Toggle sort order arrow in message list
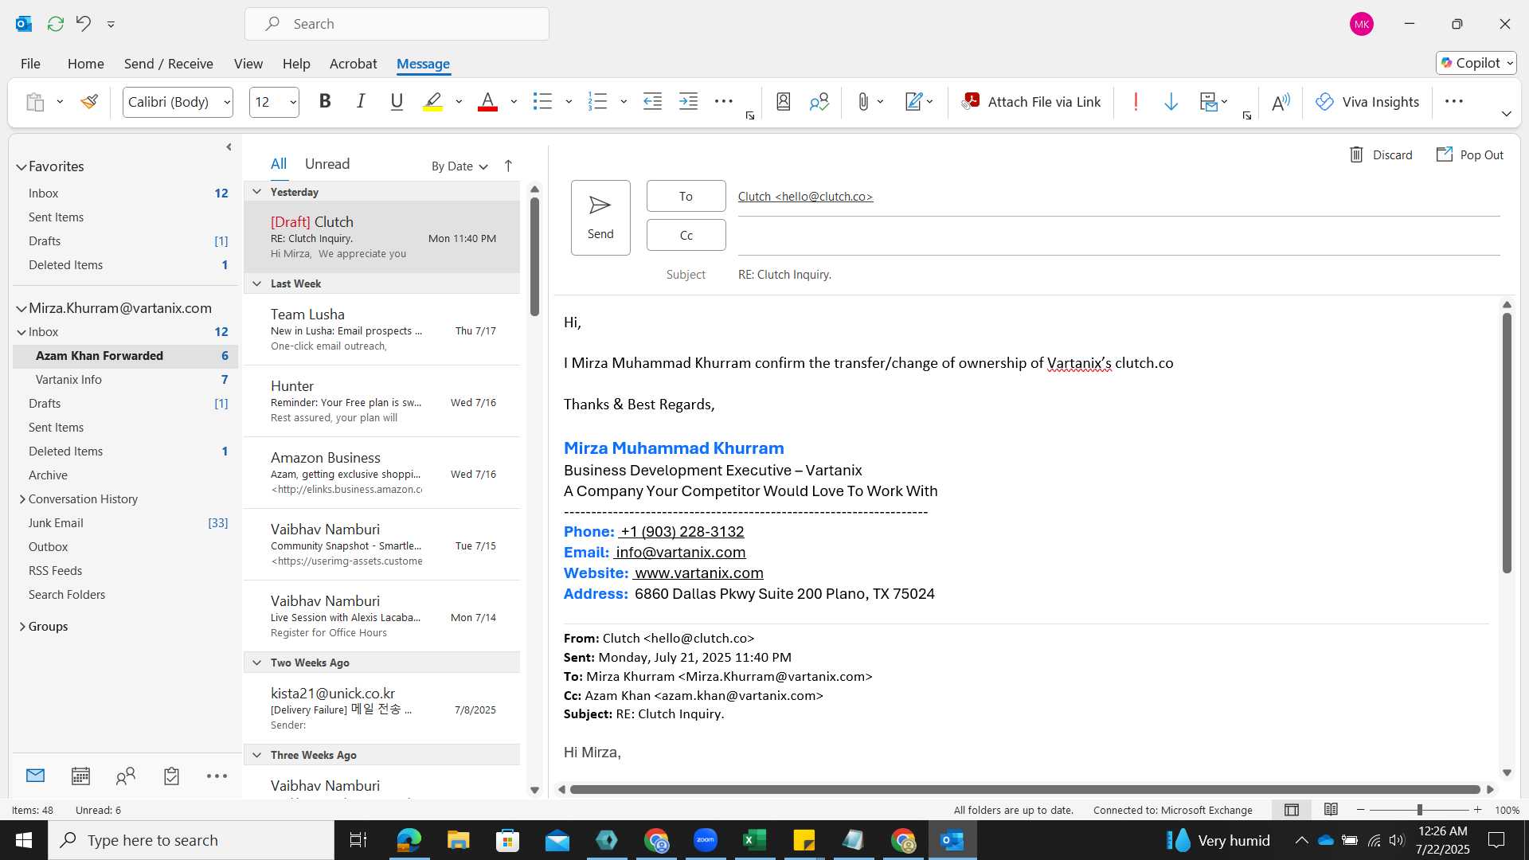 (508, 166)
